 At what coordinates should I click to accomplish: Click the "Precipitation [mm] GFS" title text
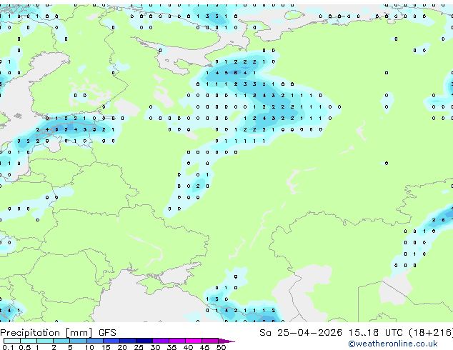(58, 333)
